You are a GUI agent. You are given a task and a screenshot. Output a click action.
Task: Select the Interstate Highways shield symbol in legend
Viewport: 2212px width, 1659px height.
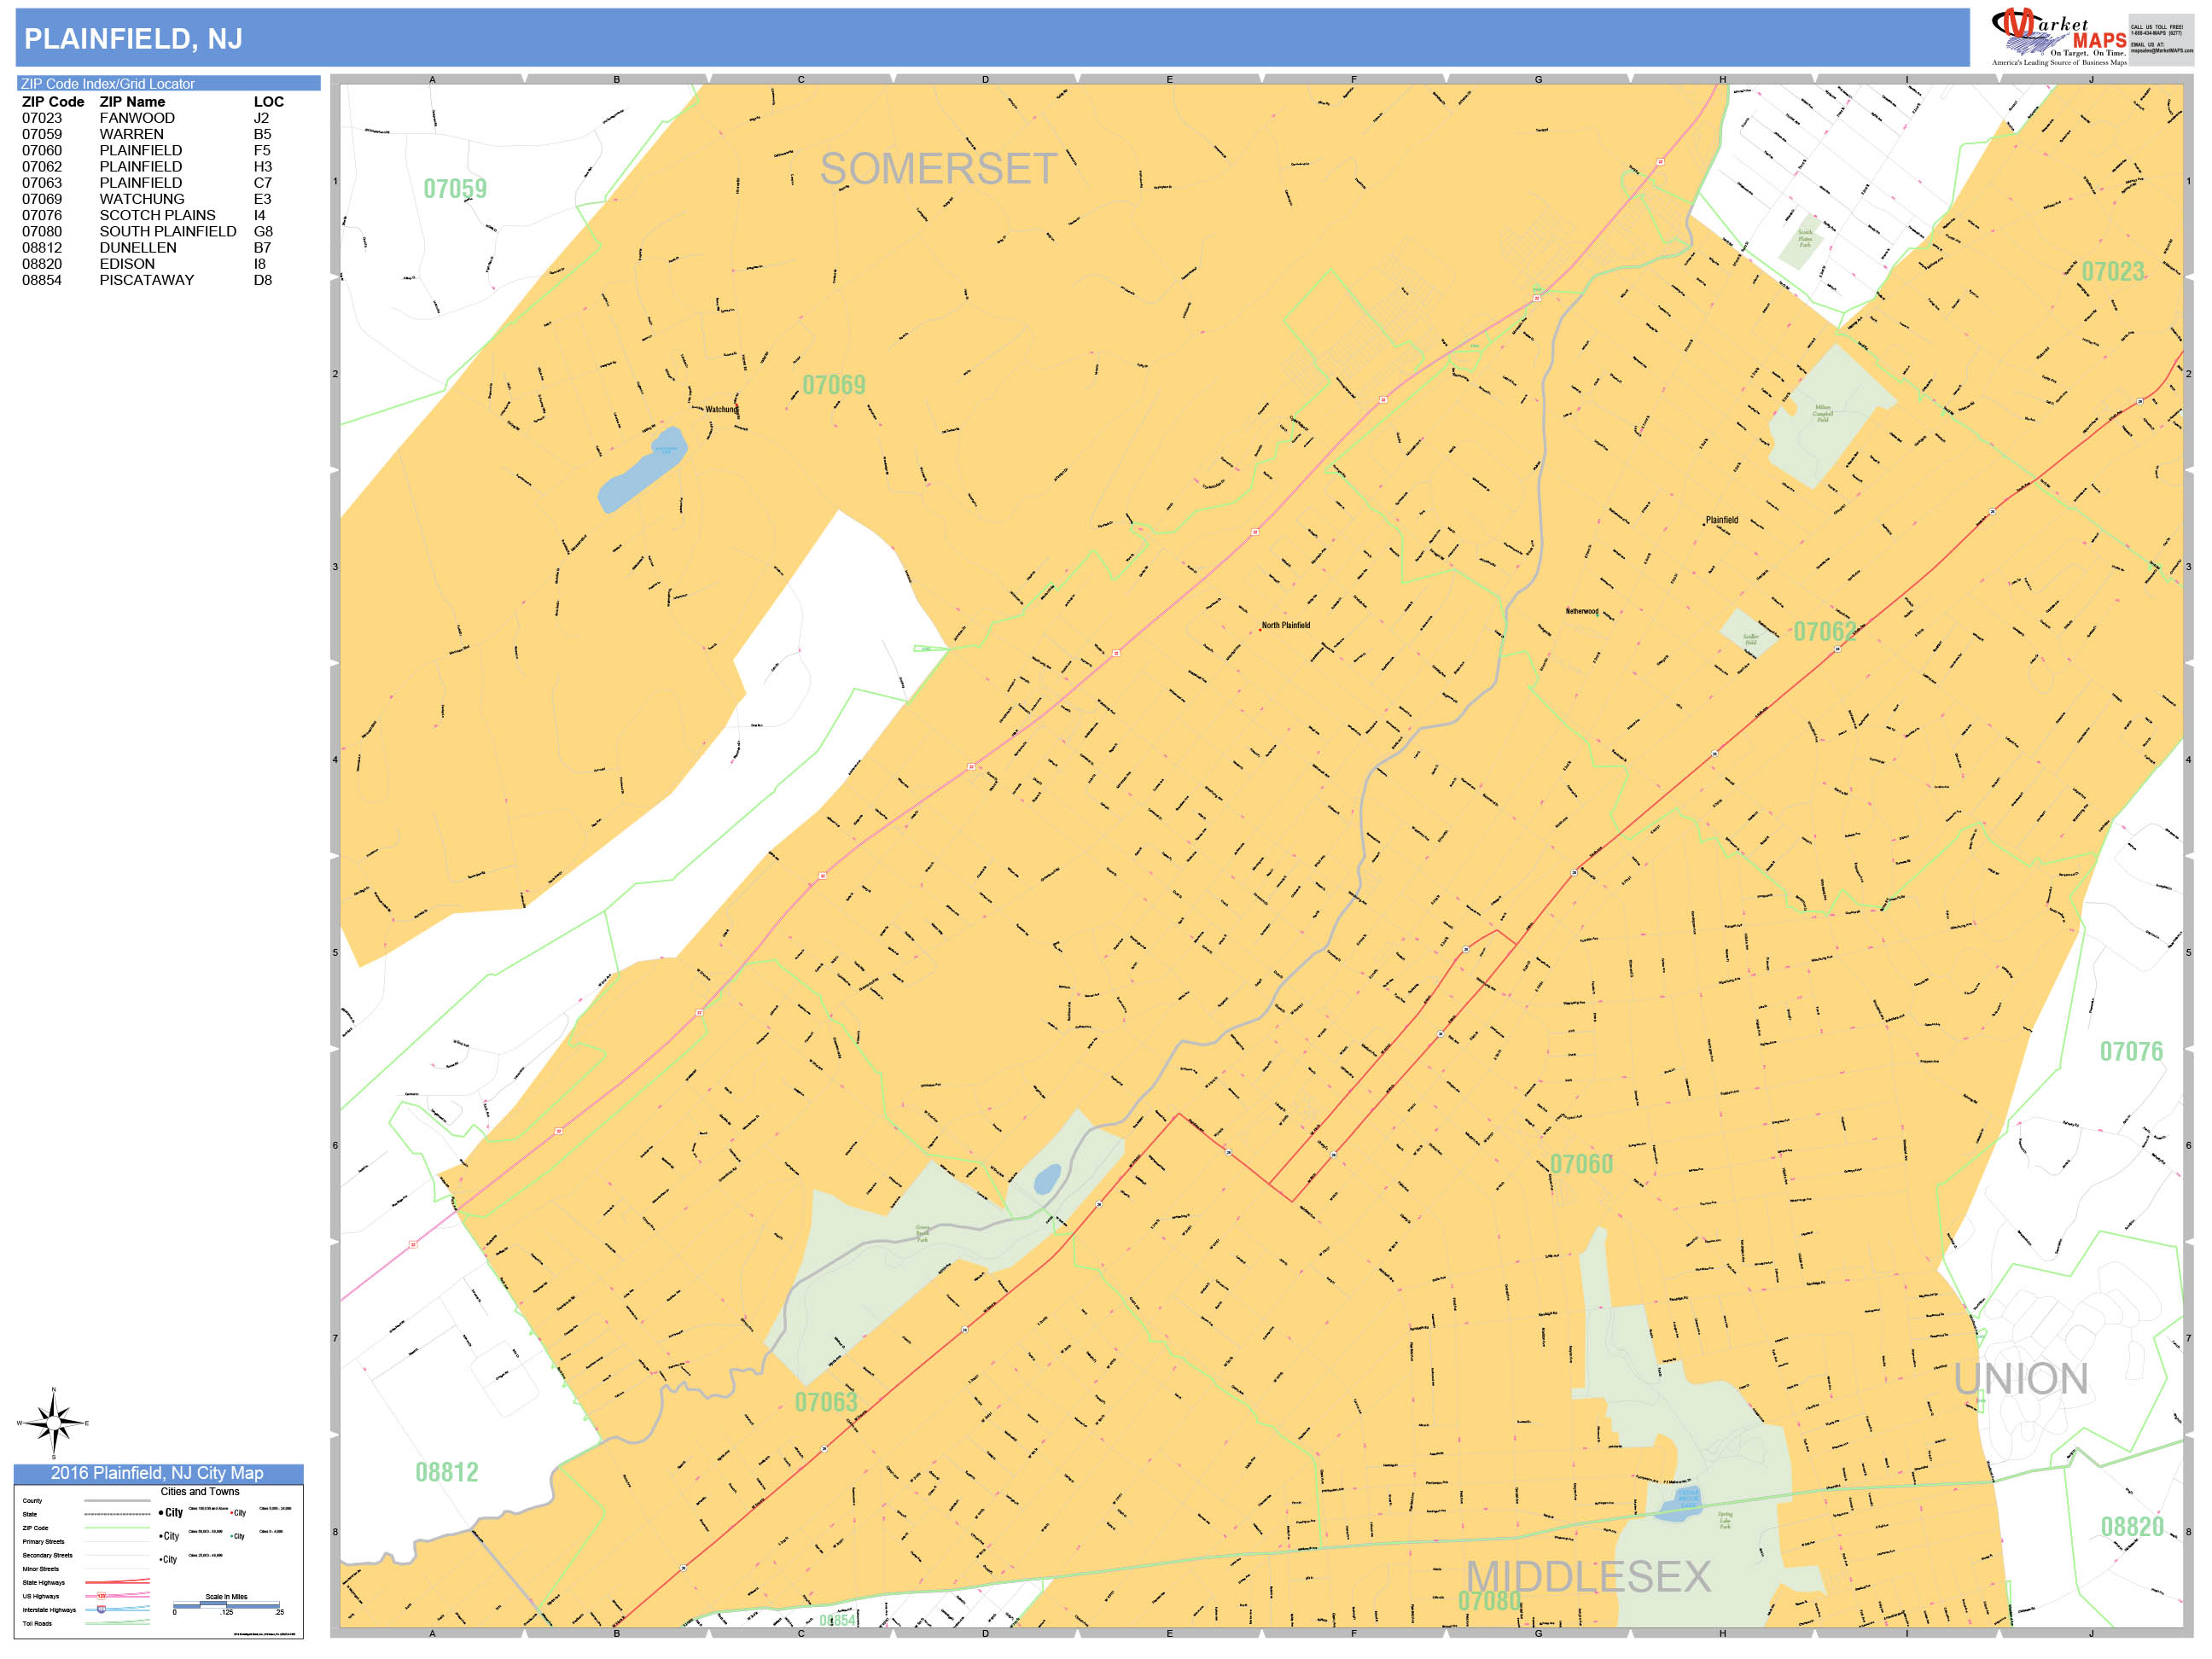click(x=101, y=1610)
